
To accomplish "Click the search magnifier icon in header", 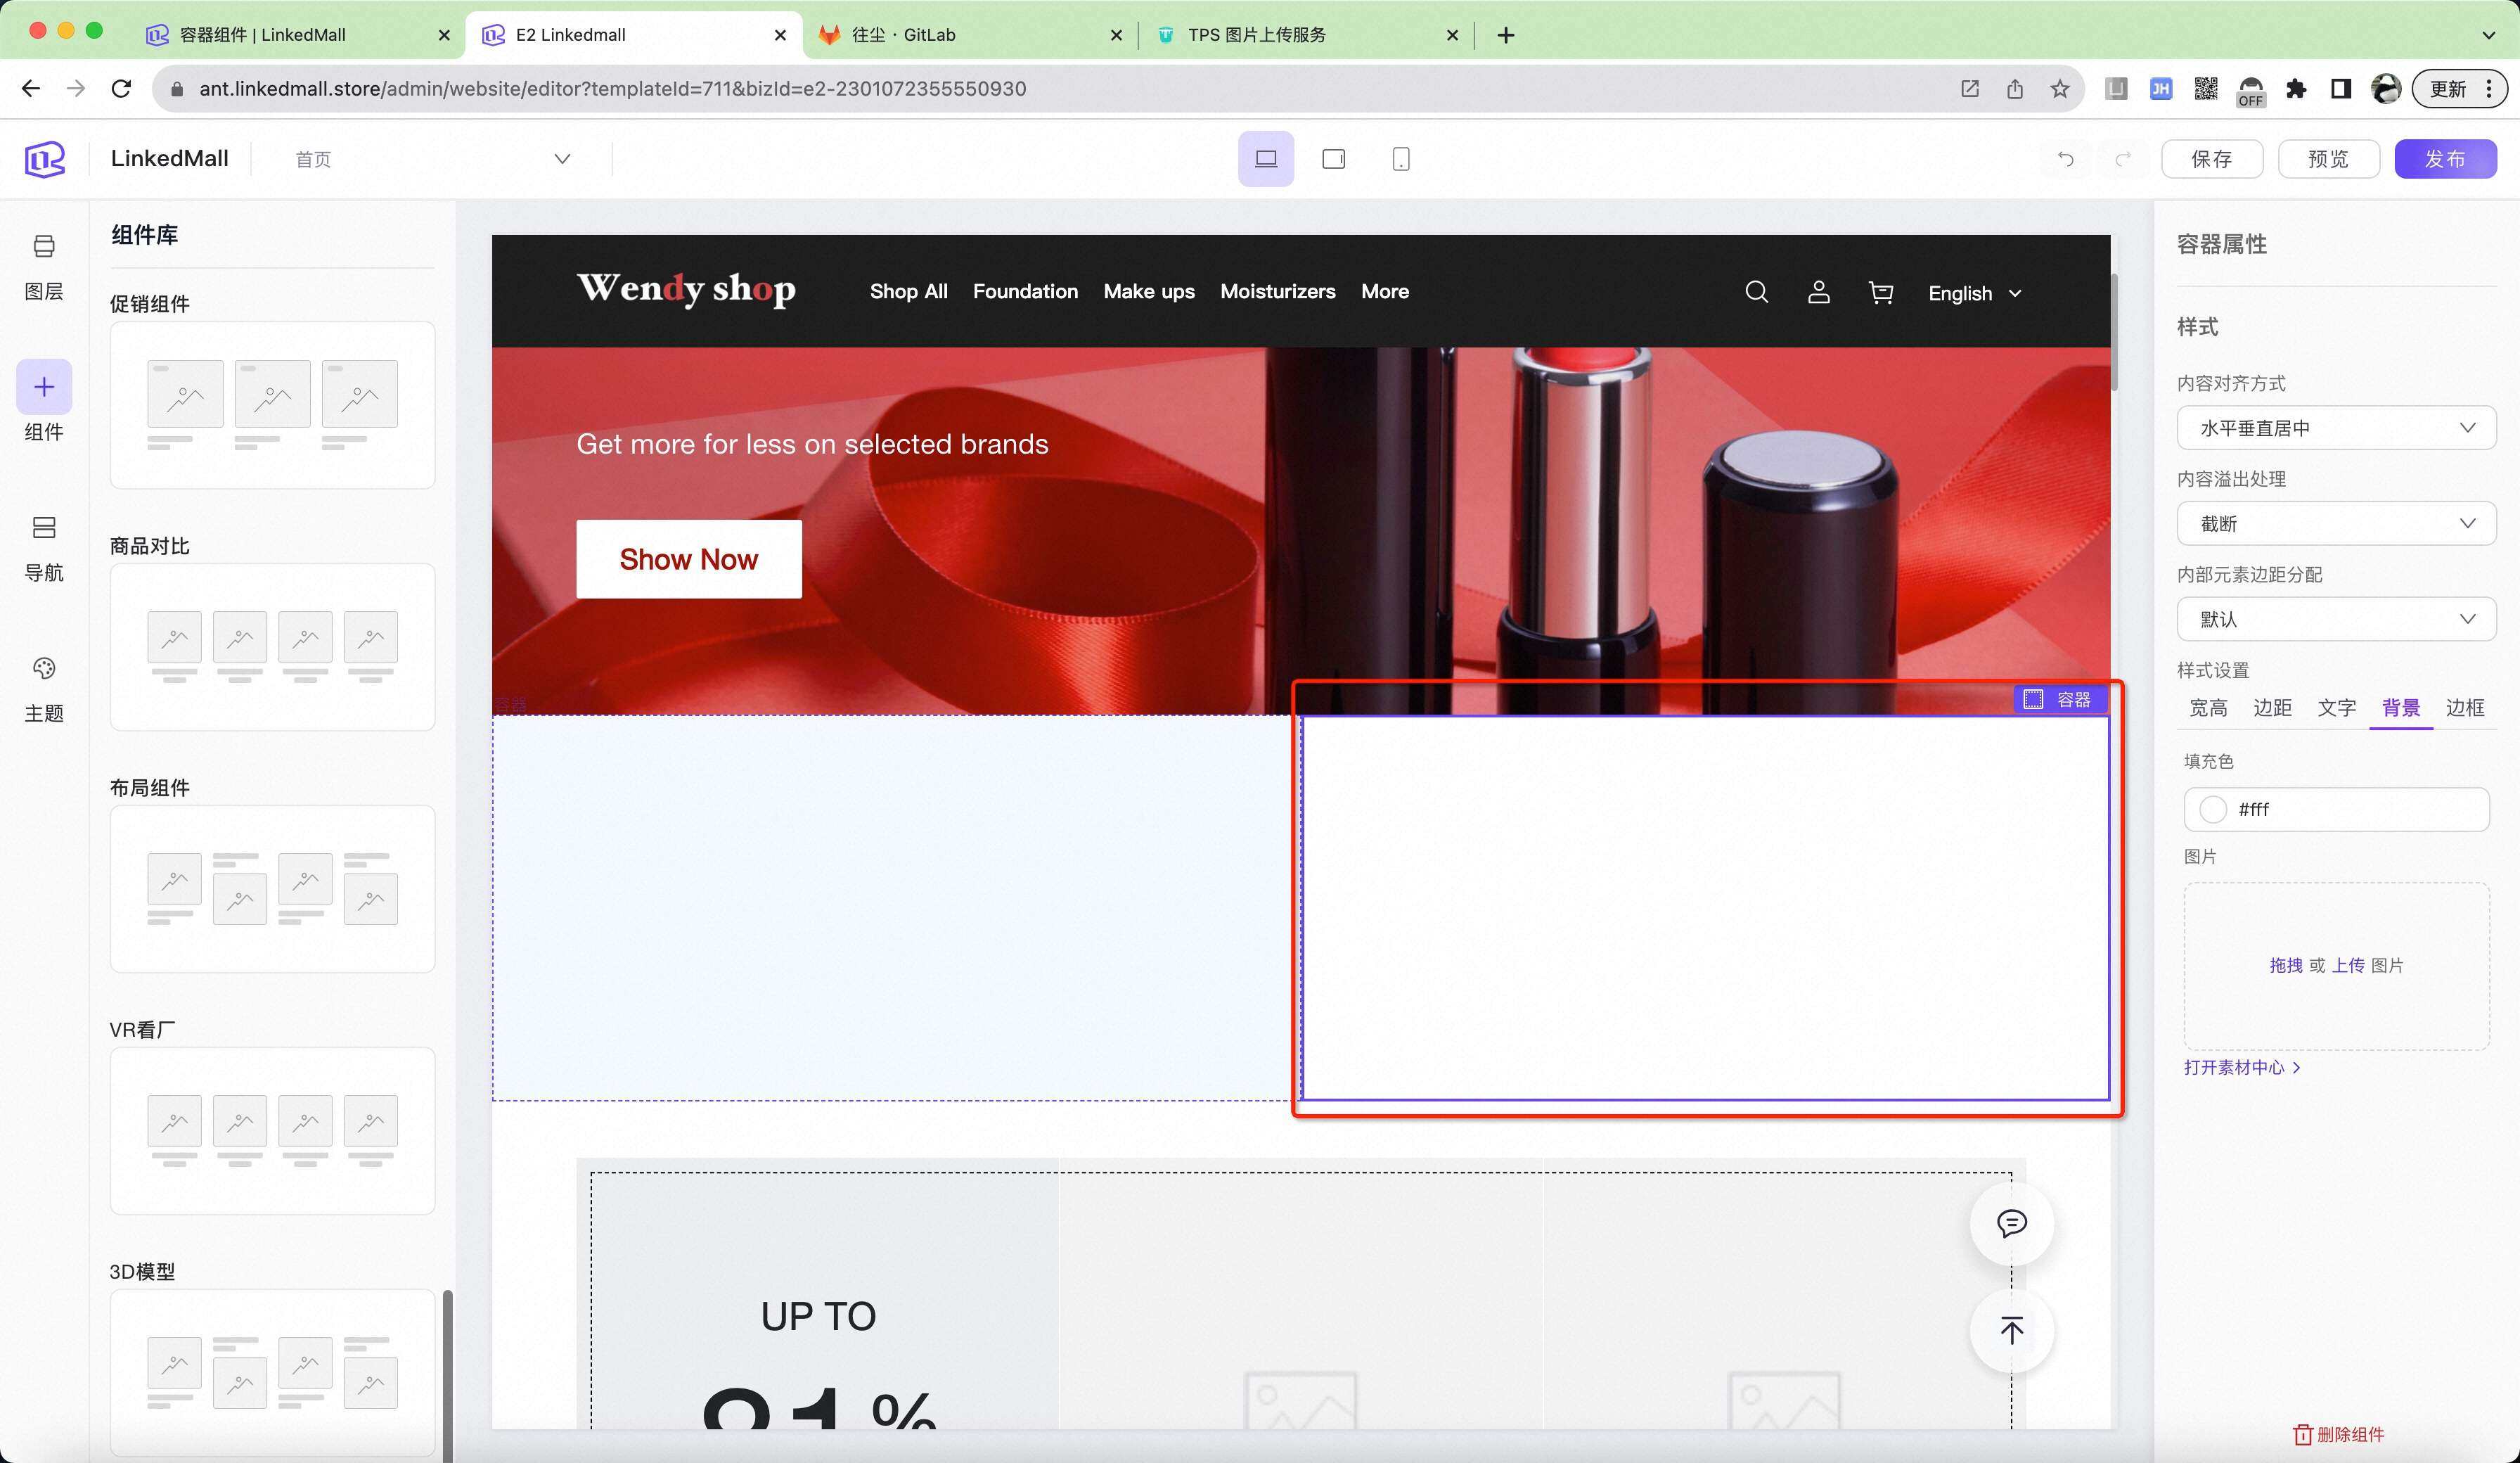I will (1756, 292).
